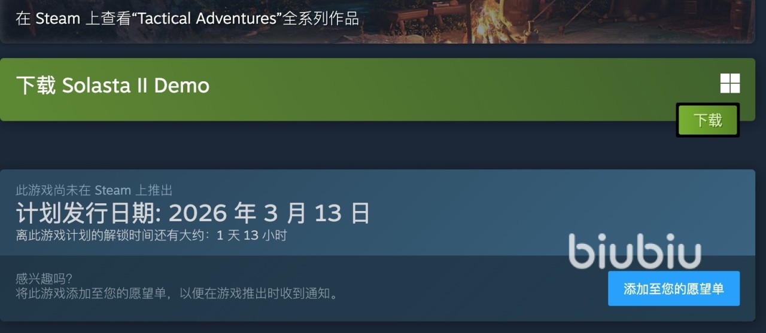Open the Tactical Adventures 全系列作品 franchise link
The height and width of the screenshot is (333, 766).
click(x=187, y=19)
